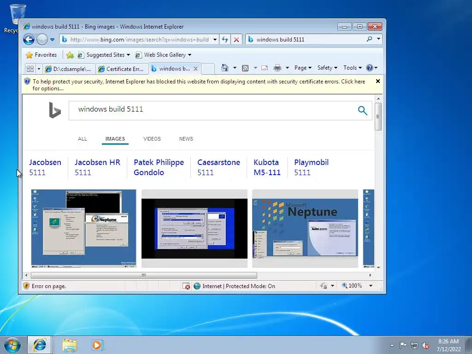Image resolution: width=472 pixels, height=354 pixels.
Task: Switch to VIDEOS tab
Action: pos(152,139)
